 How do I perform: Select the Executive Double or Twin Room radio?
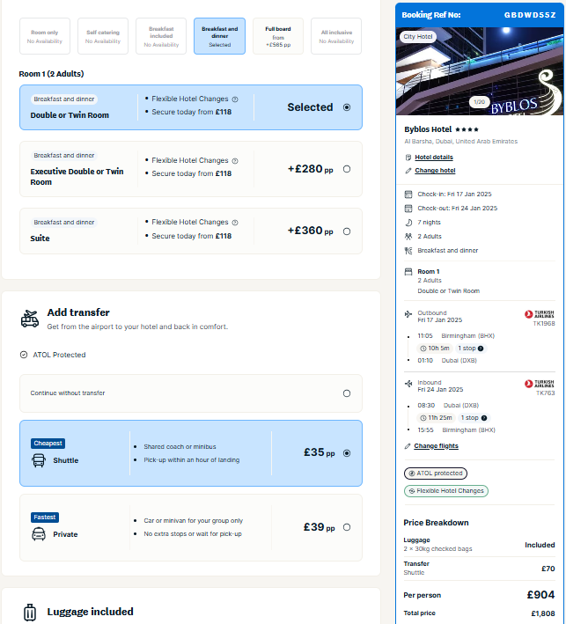(347, 169)
